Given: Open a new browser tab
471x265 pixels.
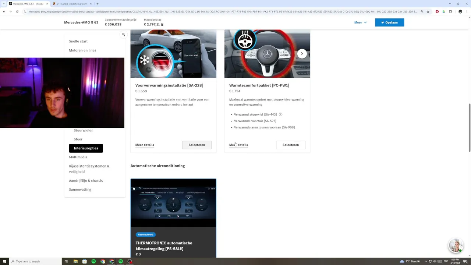Looking at the screenshot, I should 98,4.
